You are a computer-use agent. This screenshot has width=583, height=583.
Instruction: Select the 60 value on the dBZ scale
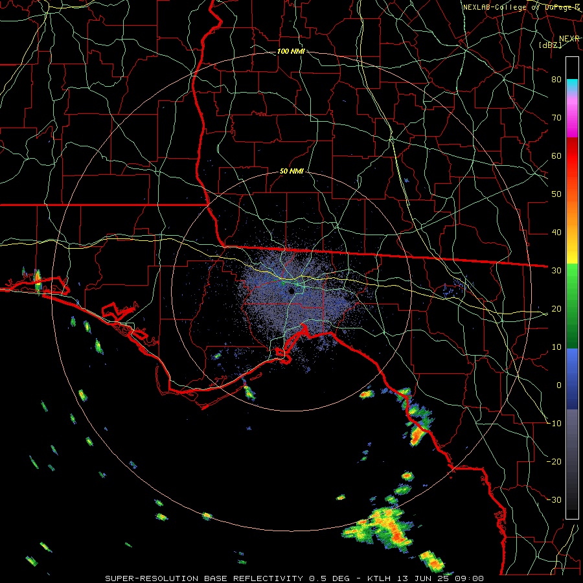tap(556, 156)
